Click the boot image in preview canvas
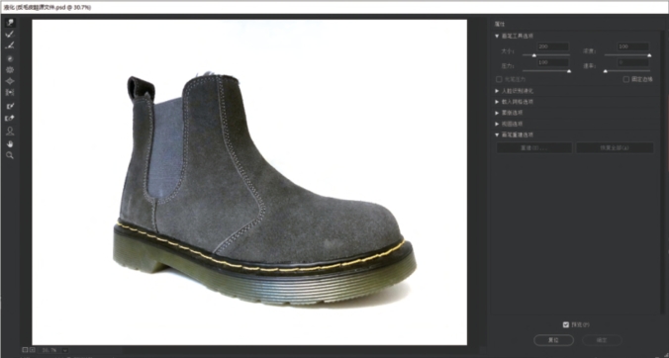The height and width of the screenshot is (358, 669). 264,190
